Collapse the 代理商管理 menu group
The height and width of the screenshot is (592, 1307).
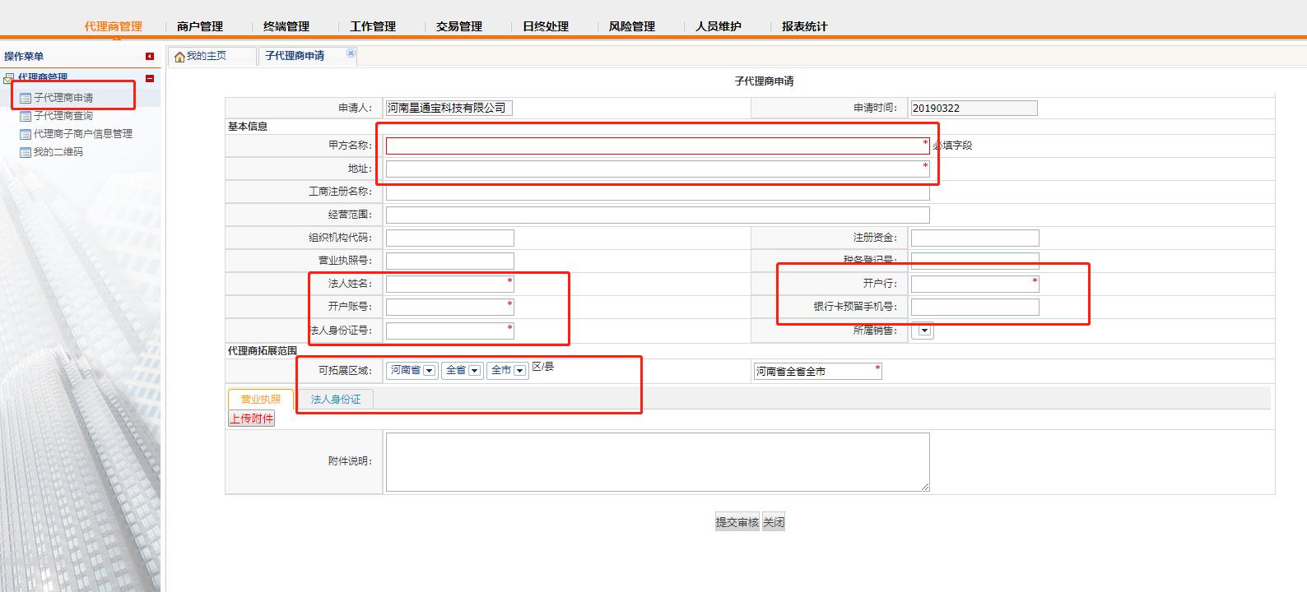coord(150,79)
